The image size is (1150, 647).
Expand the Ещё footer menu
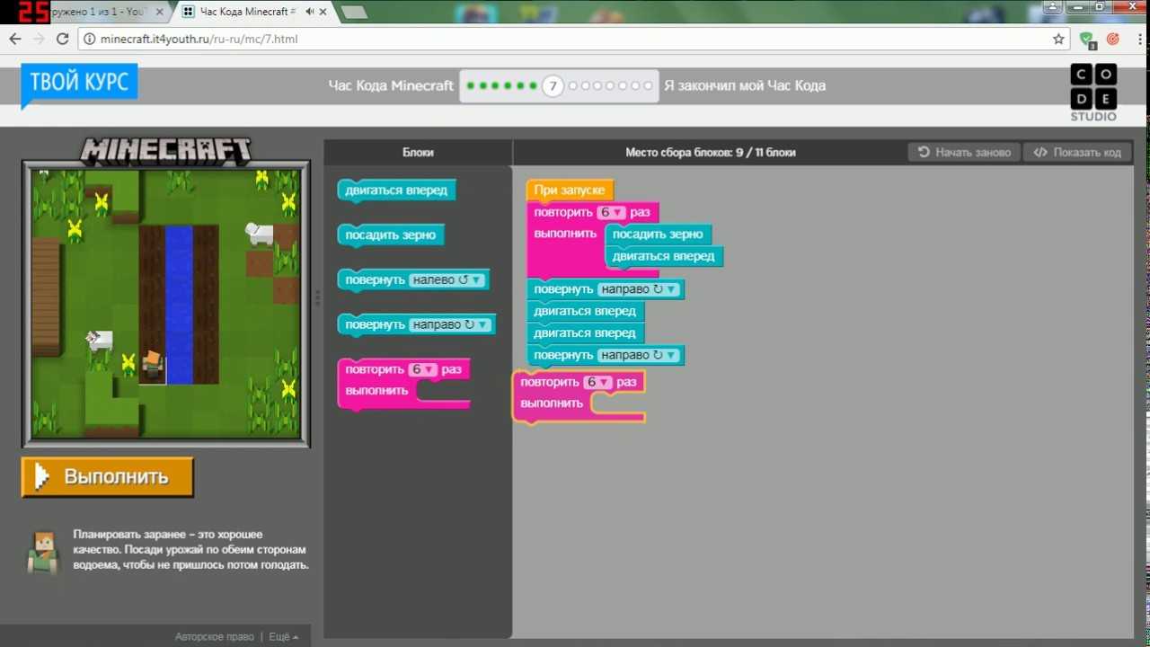coord(283,636)
